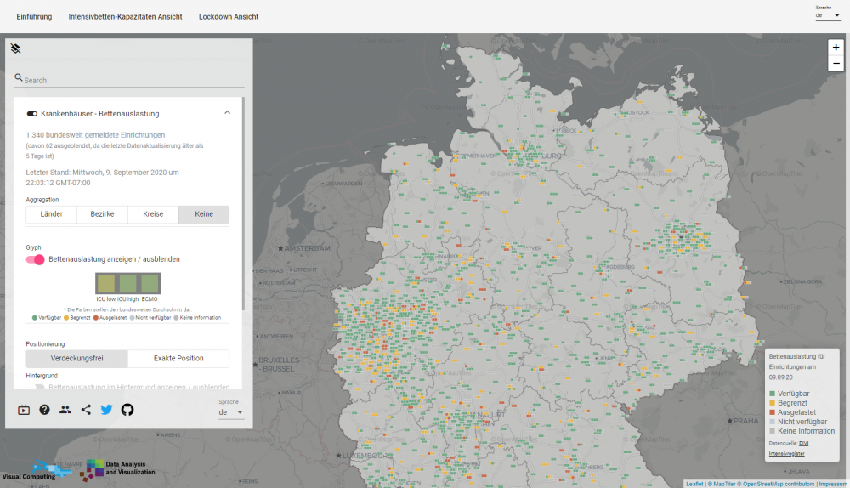Zoom out the map with minus button

tap(836, 64)
